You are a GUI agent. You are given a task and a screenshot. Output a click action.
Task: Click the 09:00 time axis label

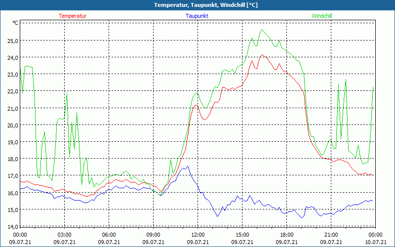[153, 235]
